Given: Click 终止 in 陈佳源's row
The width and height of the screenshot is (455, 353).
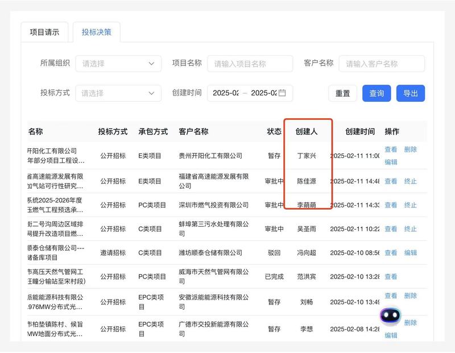Looking at the screenshot, I should [x=410, y=181].
